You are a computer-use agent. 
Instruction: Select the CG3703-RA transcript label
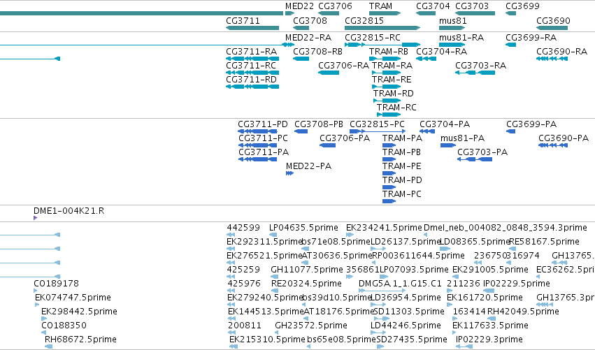click(x=481, y=66)
